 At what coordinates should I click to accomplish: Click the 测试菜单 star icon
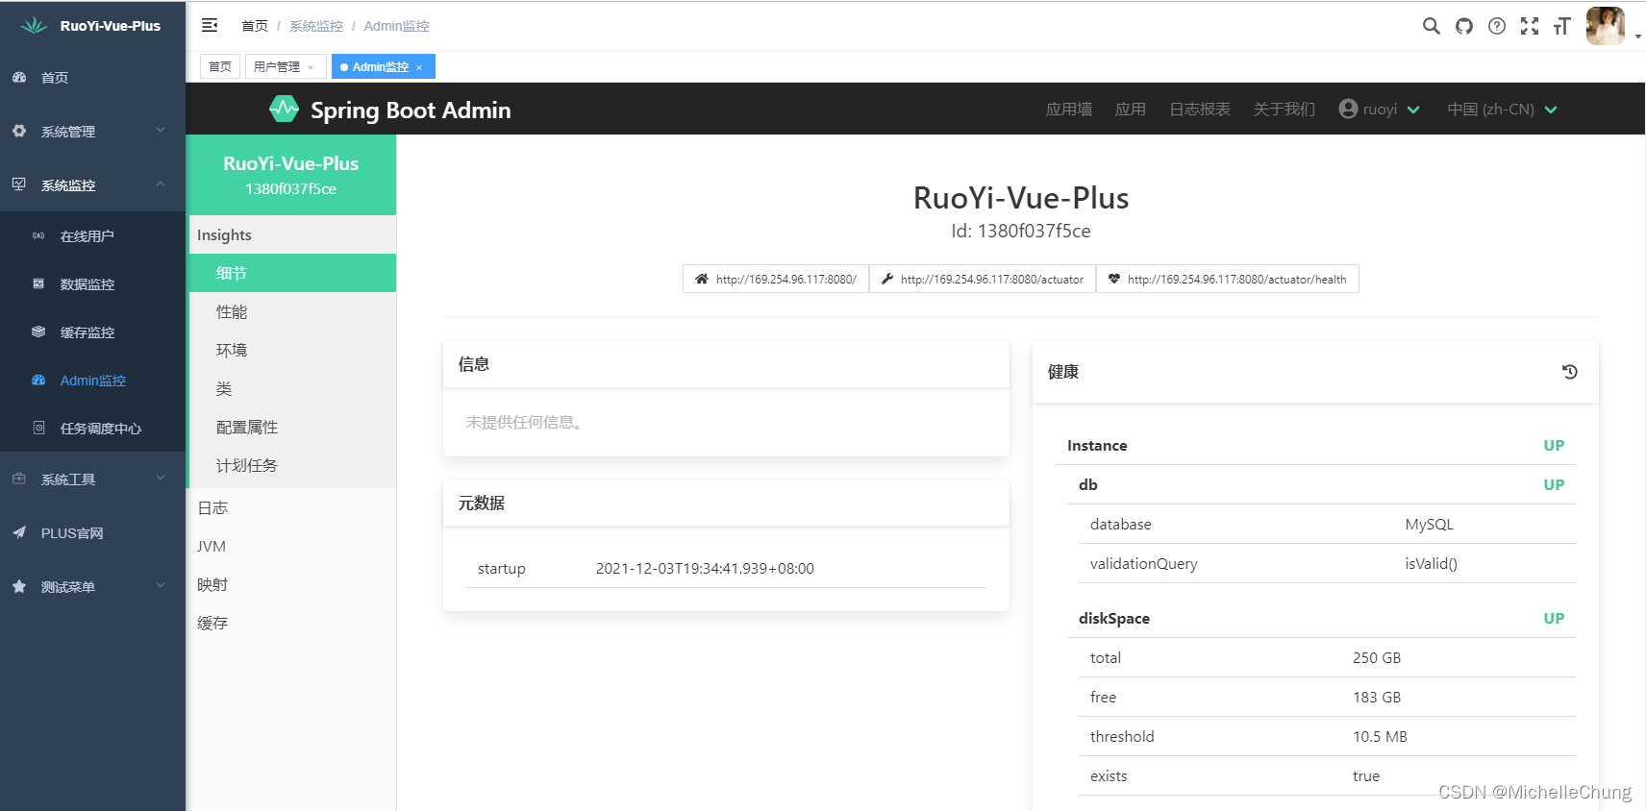[19, 586]
